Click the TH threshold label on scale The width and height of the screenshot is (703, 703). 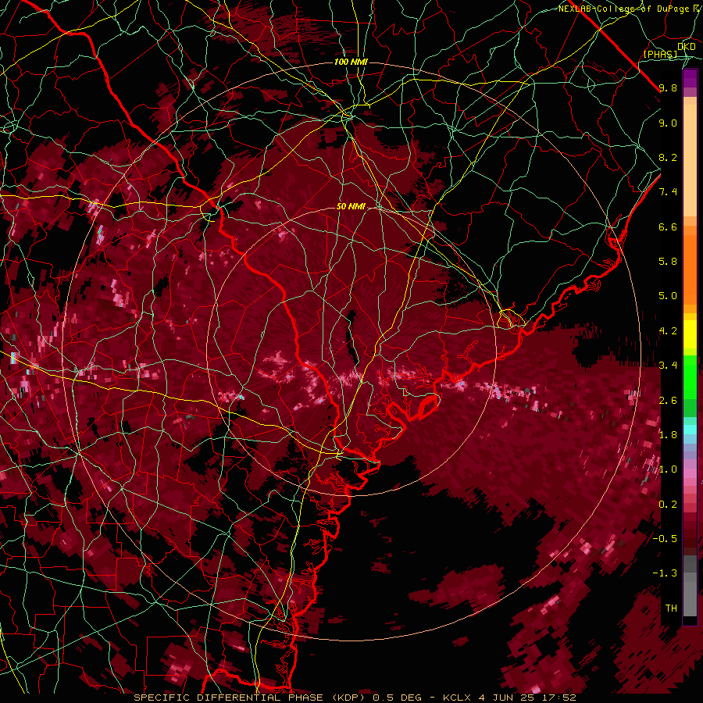[671, 608]
